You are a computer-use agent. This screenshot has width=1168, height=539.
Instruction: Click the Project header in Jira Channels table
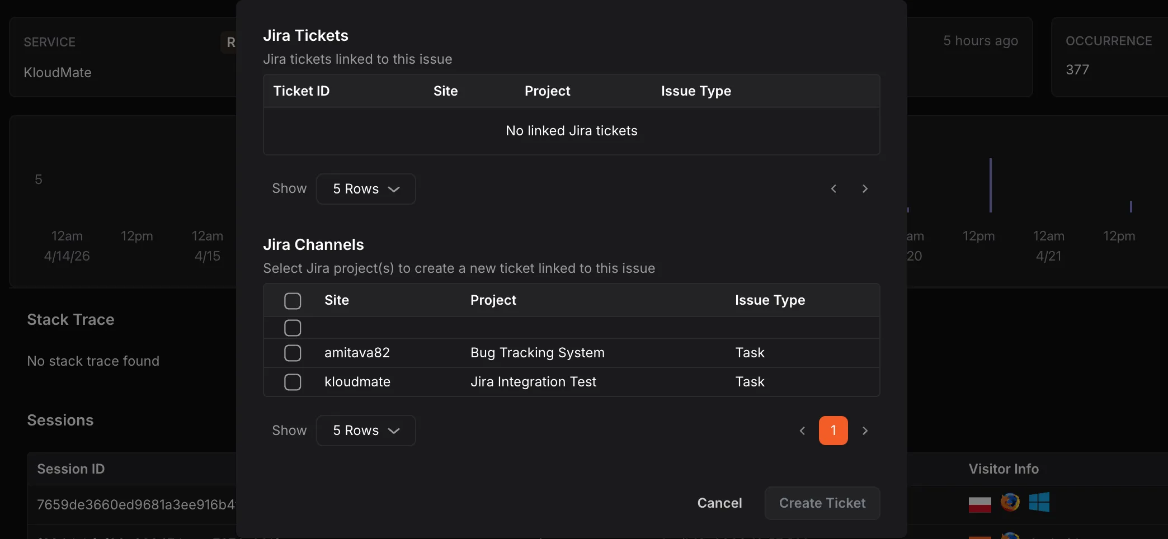coord(493,300)
